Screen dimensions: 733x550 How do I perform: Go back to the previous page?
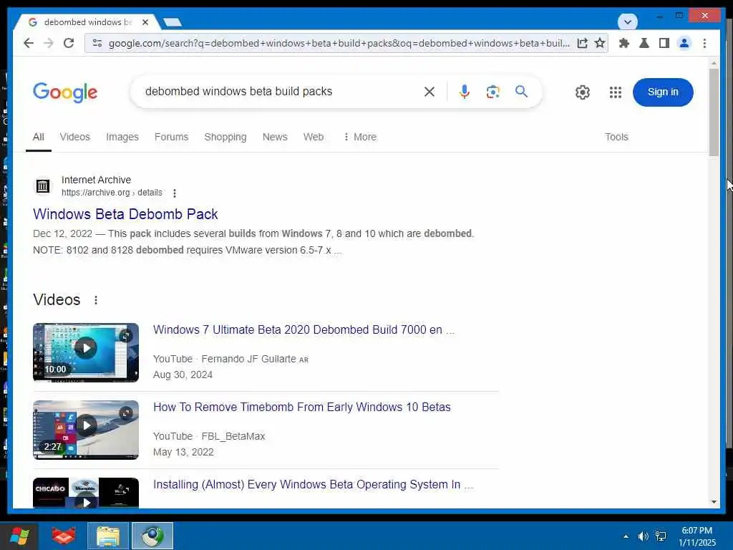click(29, 44)
